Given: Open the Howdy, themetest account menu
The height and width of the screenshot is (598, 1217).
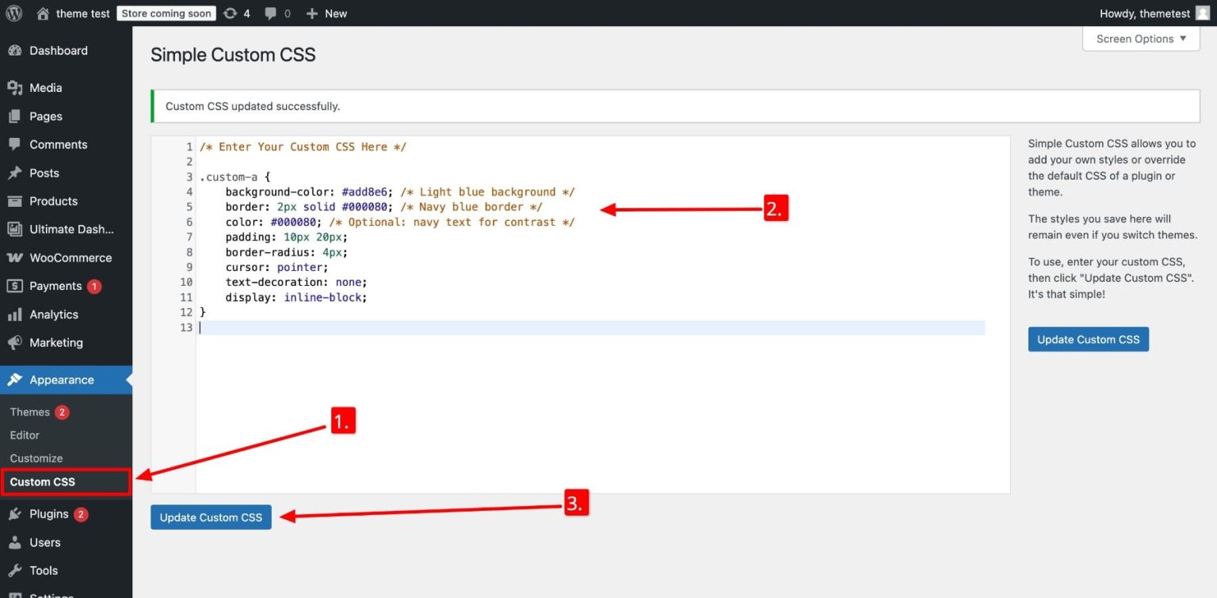Looking at the screenshot, I should click(1146, 13).
